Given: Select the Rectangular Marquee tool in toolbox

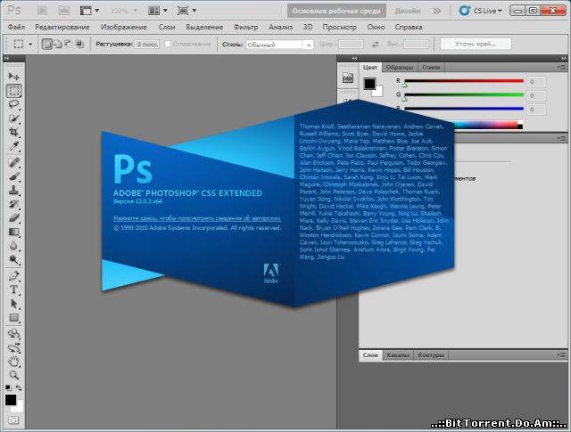Looking at the screenshot, I should (x=14, y=91).
